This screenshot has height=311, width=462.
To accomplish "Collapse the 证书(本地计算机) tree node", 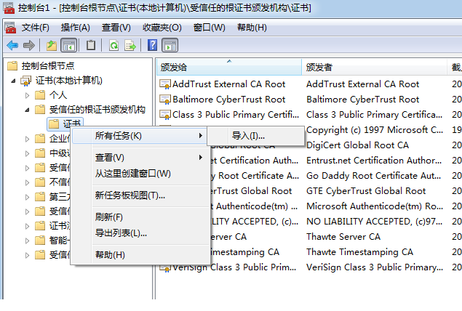I will pos(13,81).
